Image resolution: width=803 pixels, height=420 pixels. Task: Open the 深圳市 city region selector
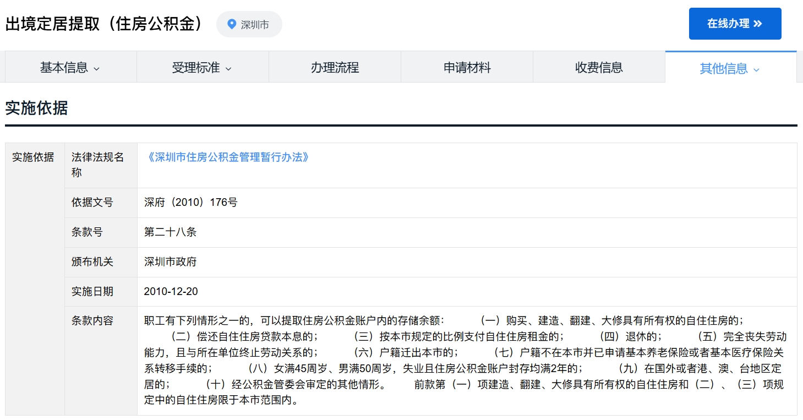249,24
